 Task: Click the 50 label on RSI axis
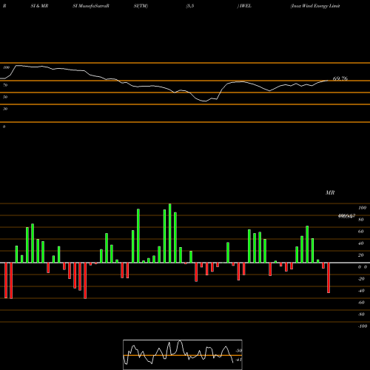pos(5,97)
